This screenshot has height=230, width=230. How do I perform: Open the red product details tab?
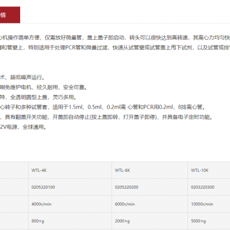click(10, 15)
